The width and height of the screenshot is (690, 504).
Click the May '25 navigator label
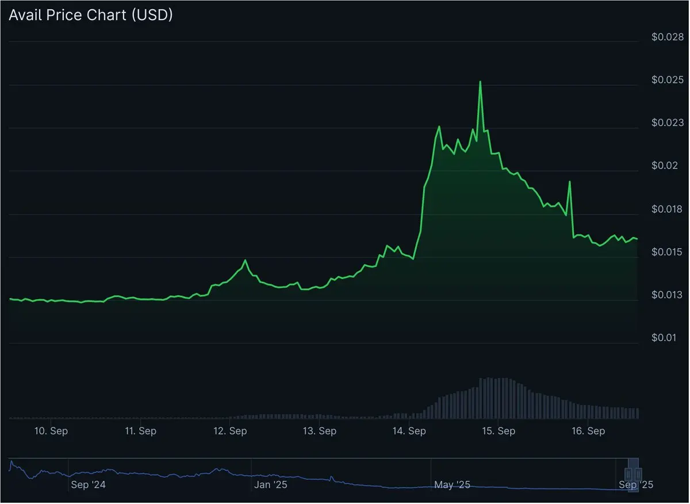point(453,485)
